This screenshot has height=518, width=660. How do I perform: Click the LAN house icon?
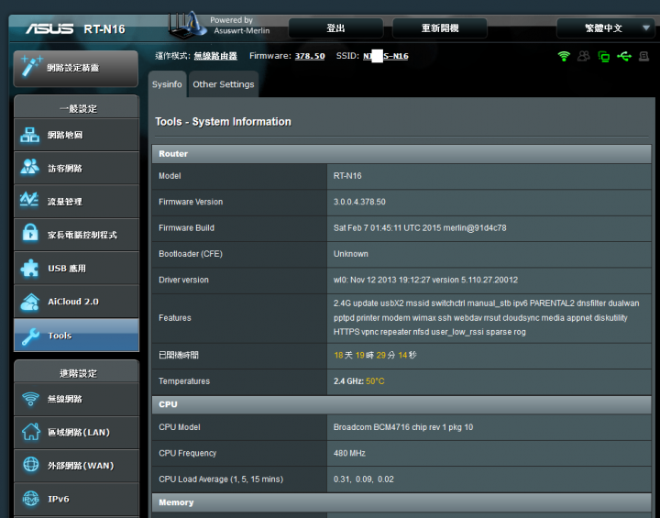[x=31, y=432]
